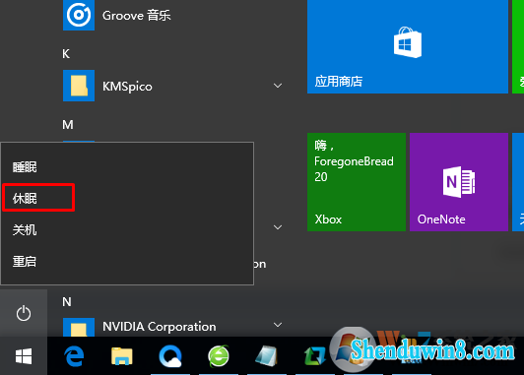
Task: Select 睡眠 from power menu
Action: click(x=127, y=166)
